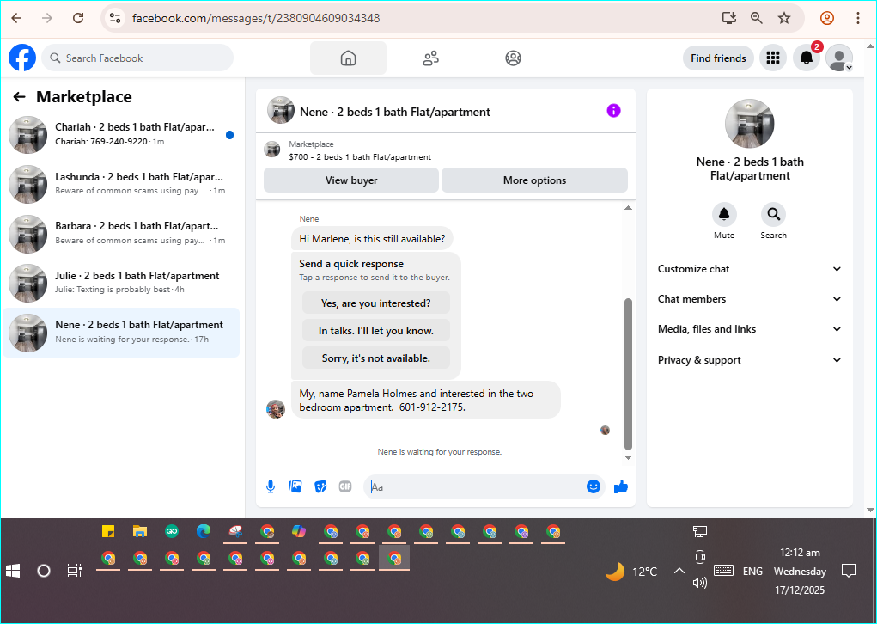Click the browser back arrow
Viewport: 877px width, 624px height.
pyautogui.click(x=17, y=18)
